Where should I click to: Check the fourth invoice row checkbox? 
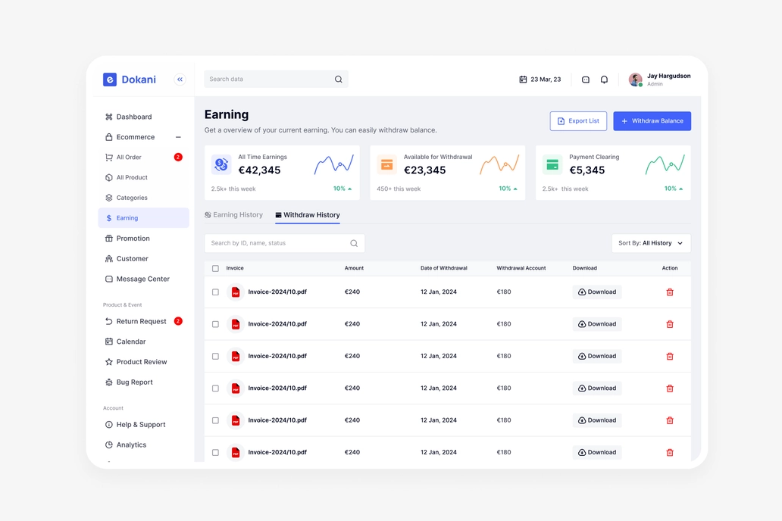click(x=215, y=388)
